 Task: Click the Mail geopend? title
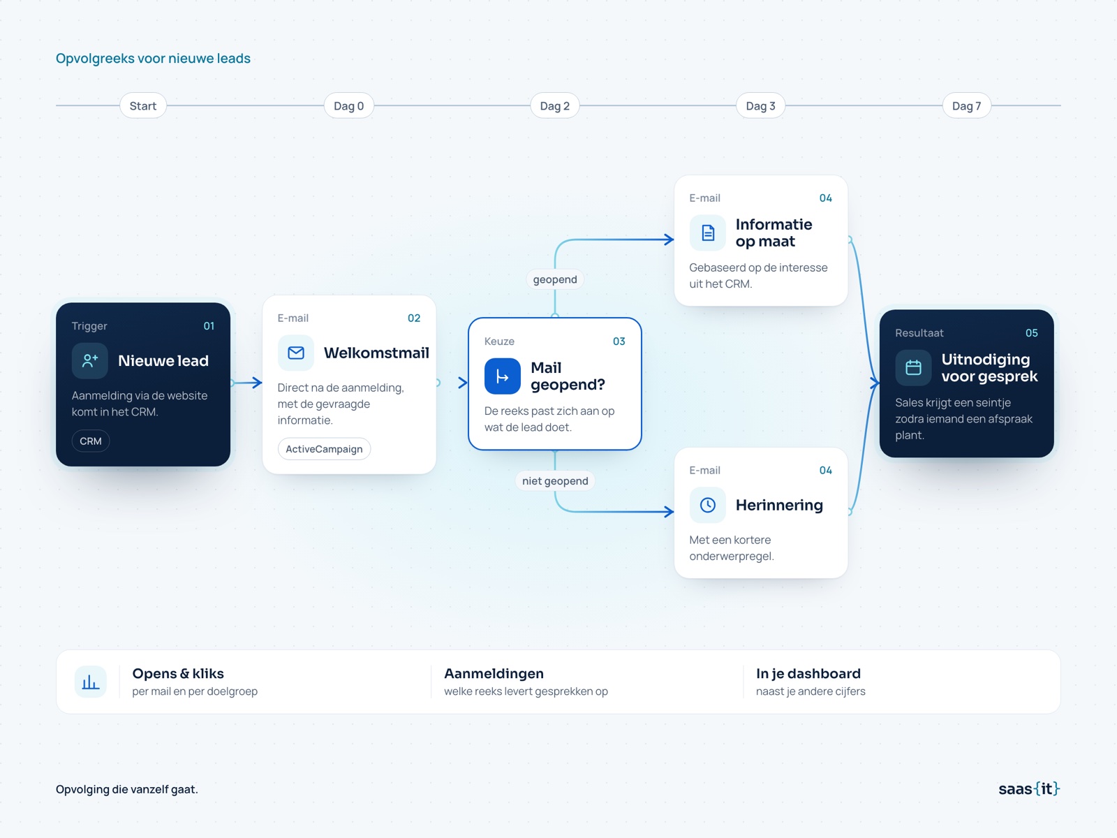coord(568,376)
